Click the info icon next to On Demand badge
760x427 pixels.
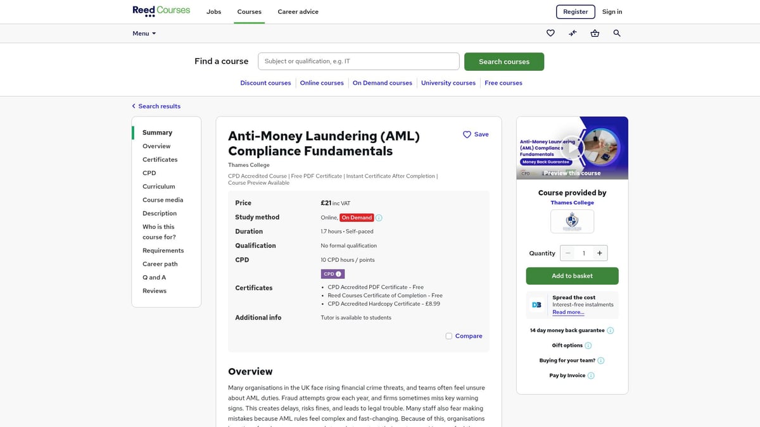pyautogui.click(x=378, y=217)
